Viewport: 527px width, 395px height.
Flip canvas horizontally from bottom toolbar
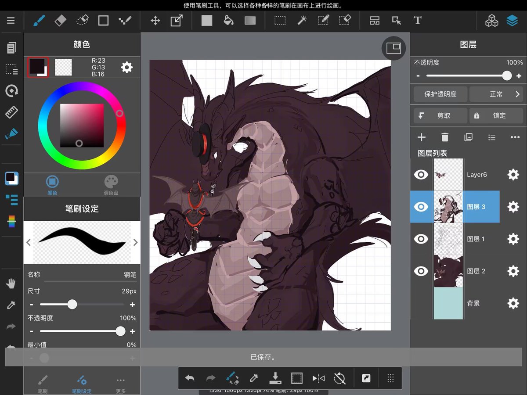318,378
